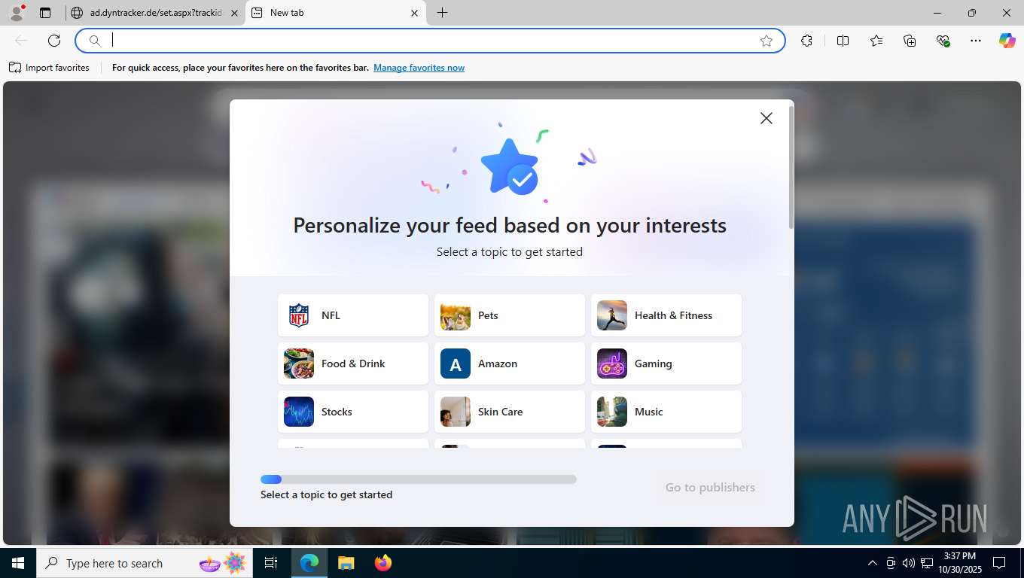The width and height of the screenshot is (1024, 578).
Task: Click the dialog vertical scrollbar
Action: [791, 167]
